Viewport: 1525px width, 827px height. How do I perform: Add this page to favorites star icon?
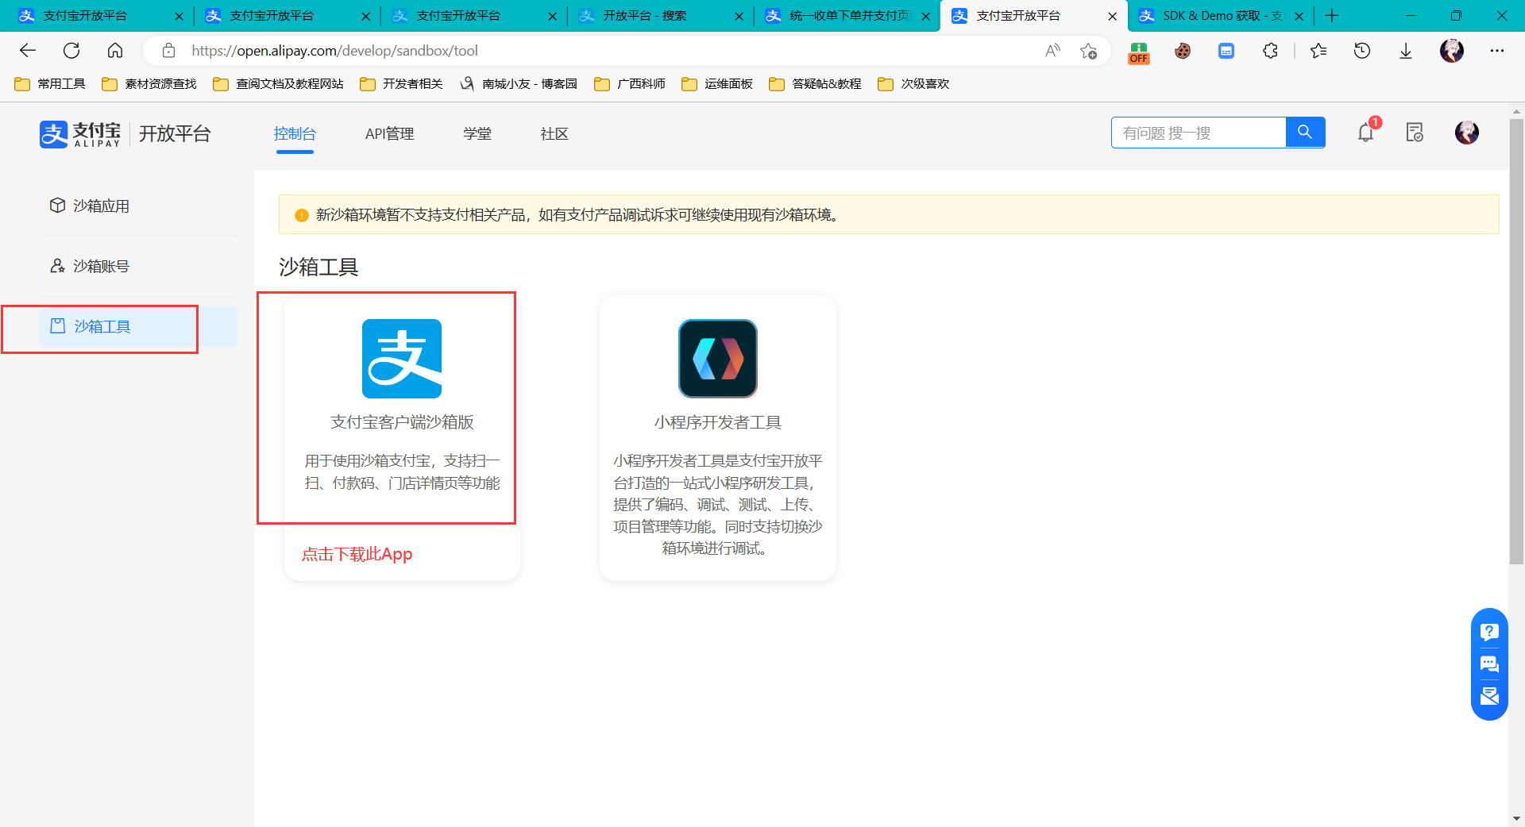point(1088,51)
